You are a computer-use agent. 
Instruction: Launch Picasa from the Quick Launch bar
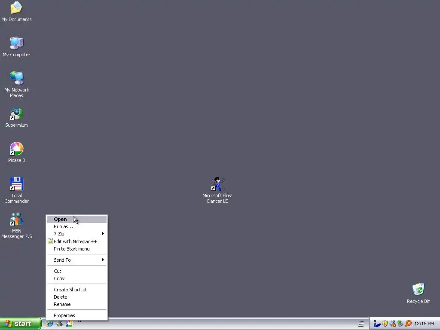point(69,324)
